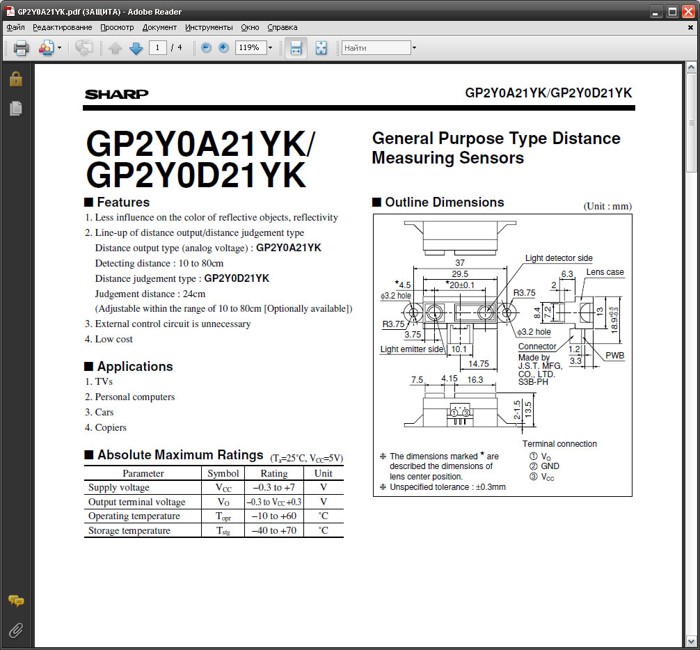Open the Comments panel in sidebar
This screenshot has height=650, width=700.
15,601
